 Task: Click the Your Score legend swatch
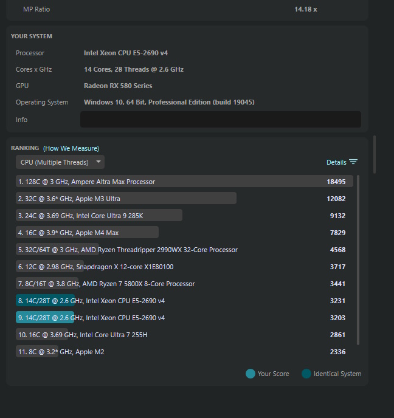pos(251,374)
